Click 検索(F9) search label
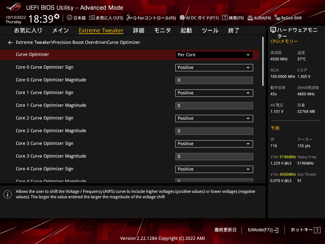 [x=236, y=18]
